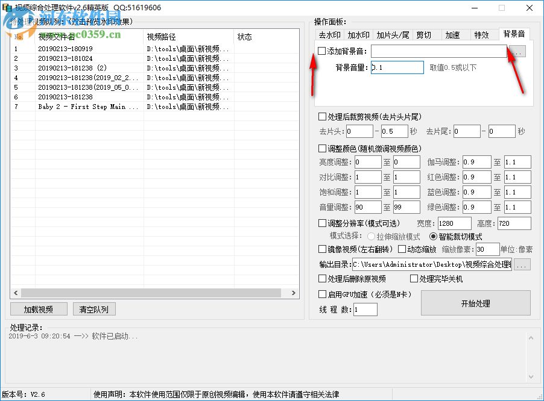Click the application icon in title bar
The image size is (544, 401).
click(7, 7)
